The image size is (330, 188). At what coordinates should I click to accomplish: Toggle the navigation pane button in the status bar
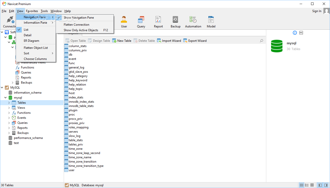[x=320, y=185]
